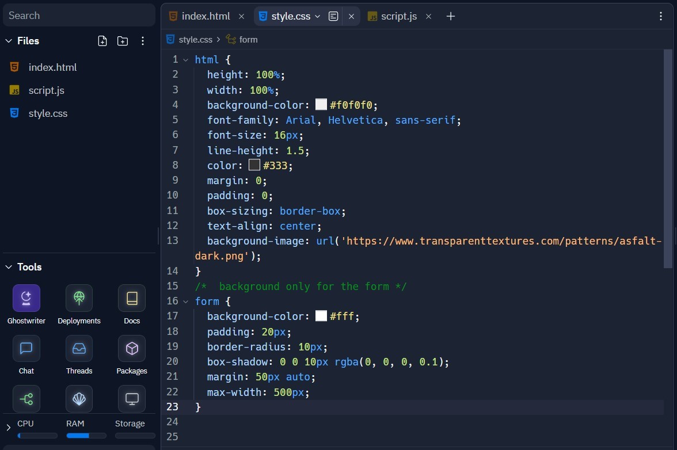The height and width of the screenshot is (450, 677).
Task: Click the CPU usage bar
Action: point(37,436)
